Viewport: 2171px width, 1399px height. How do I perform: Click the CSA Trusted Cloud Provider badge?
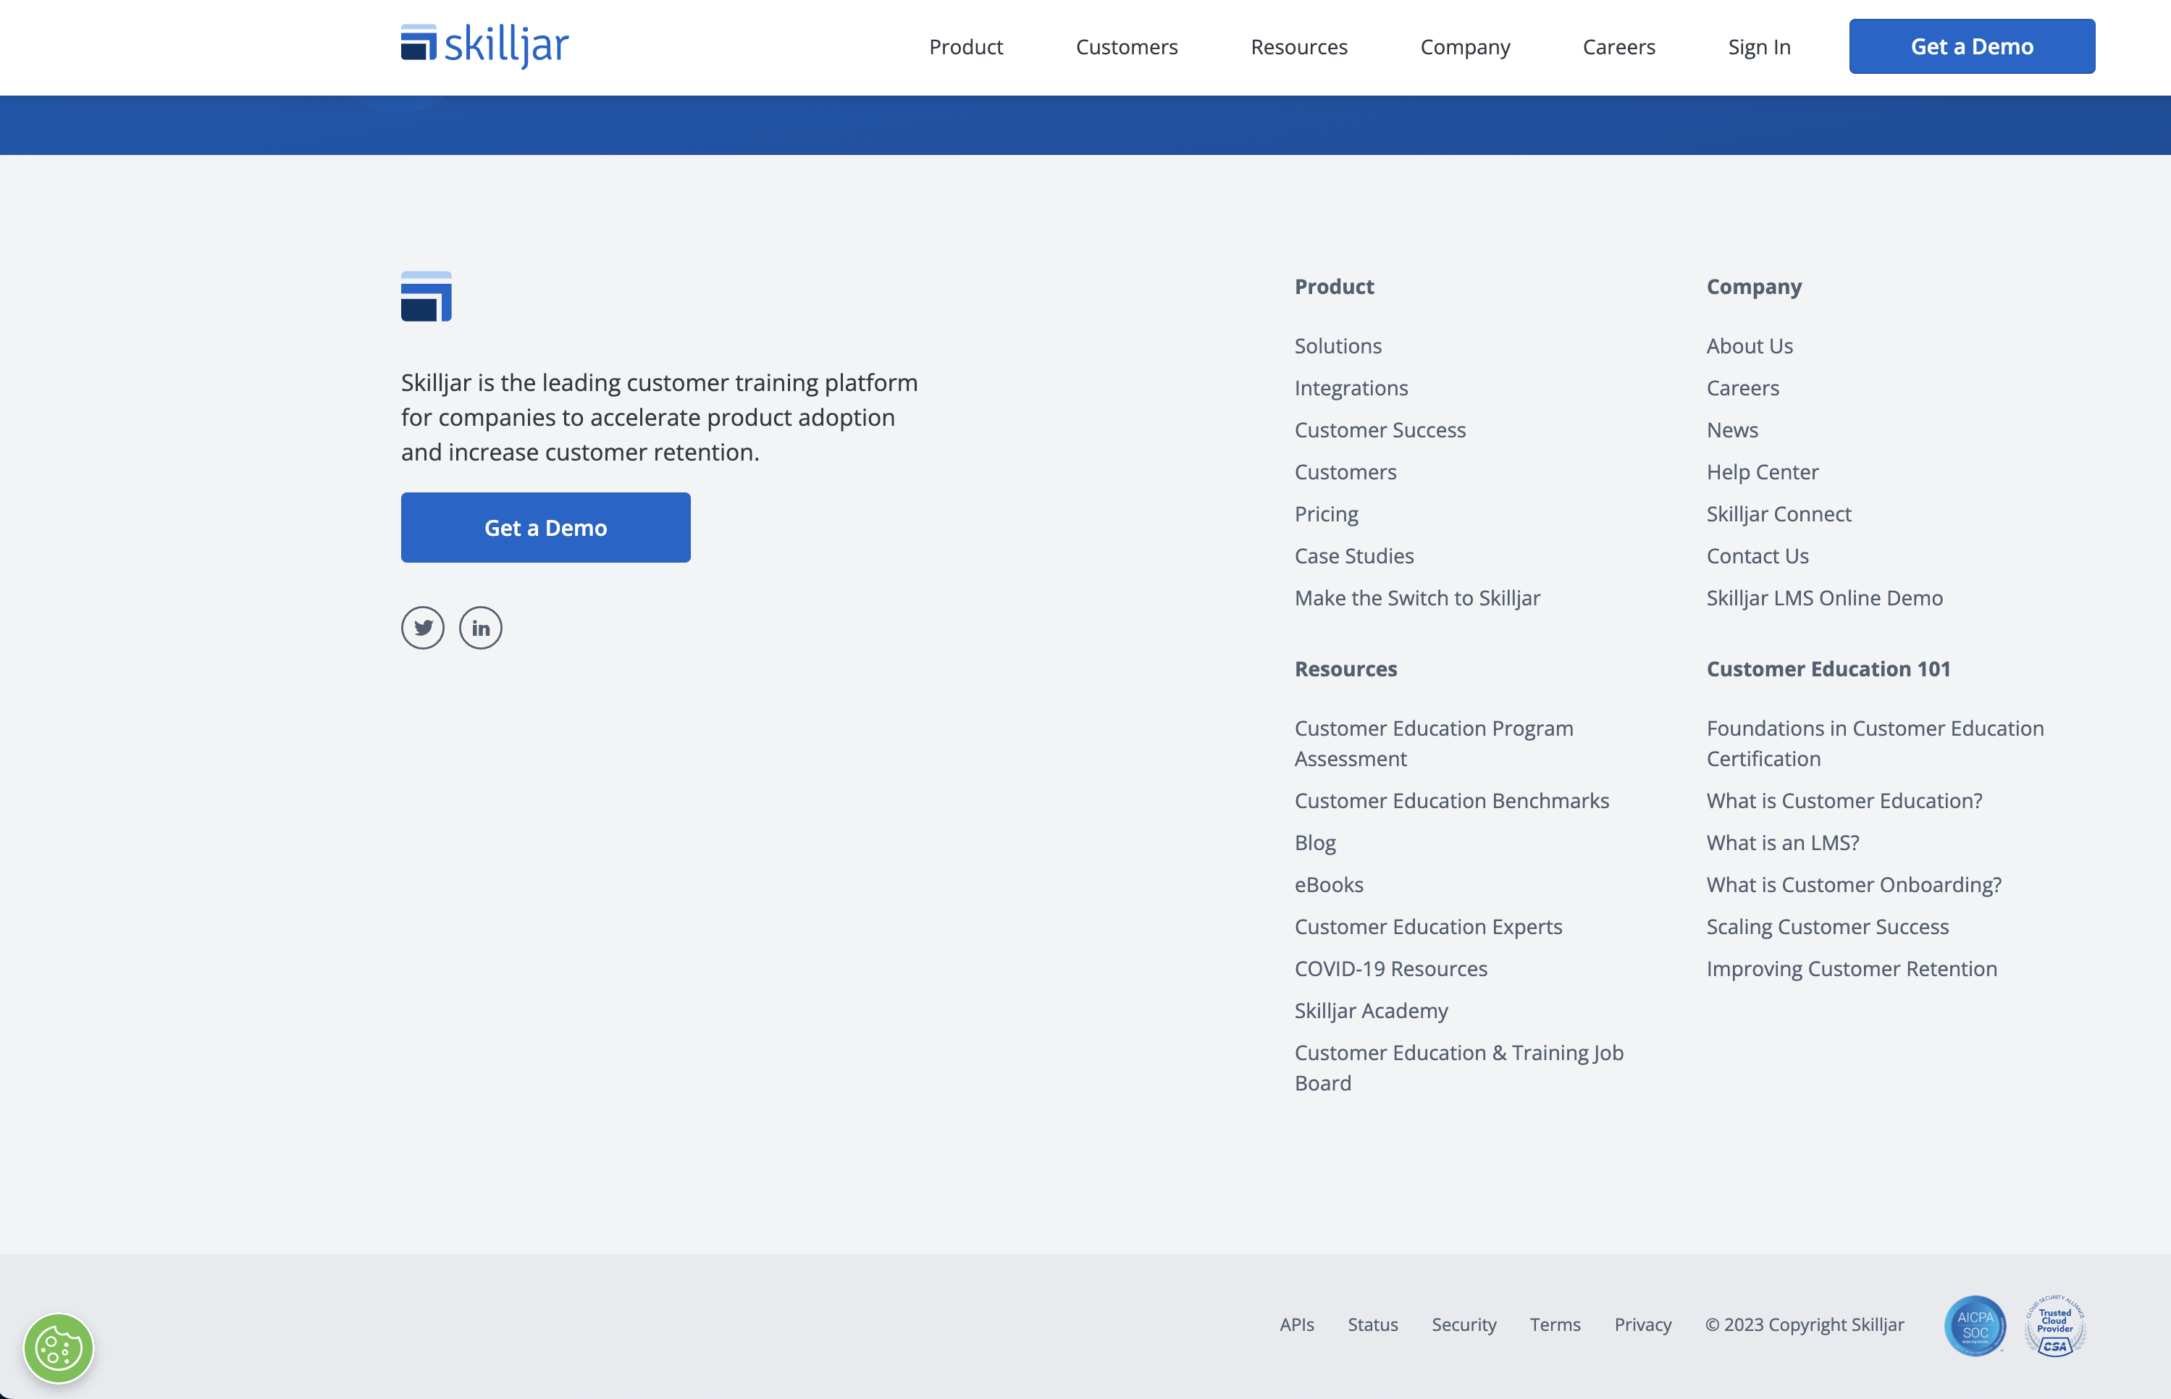2054,1325
